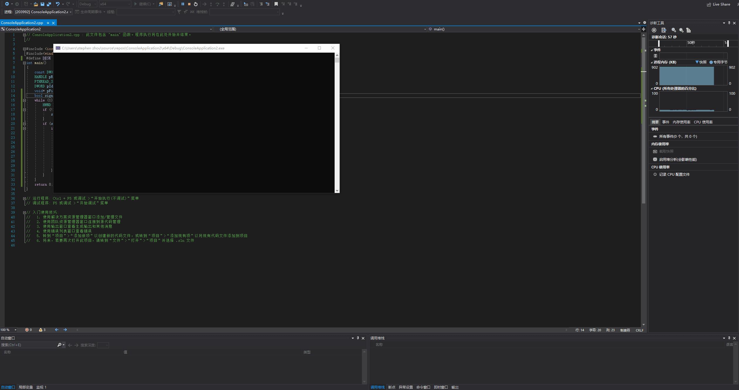This screenshot has height=390, width=739.
Task: Click the split editor icon above the scrollbar
Action: 643,29
